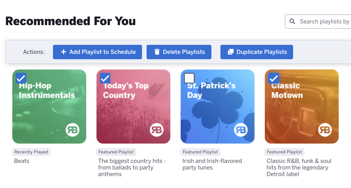Click the RB logo on Hip-Hop Instrumentals card

point(73,130)
